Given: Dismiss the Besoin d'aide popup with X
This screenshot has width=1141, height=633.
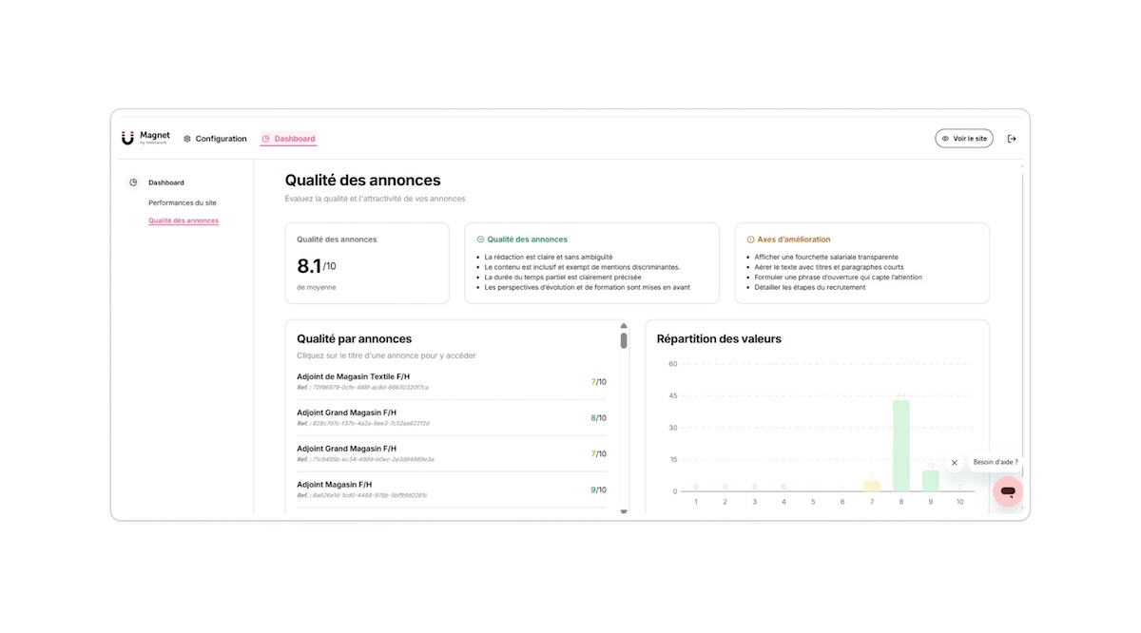Looking at the screenshot, I should click(955, 463).
